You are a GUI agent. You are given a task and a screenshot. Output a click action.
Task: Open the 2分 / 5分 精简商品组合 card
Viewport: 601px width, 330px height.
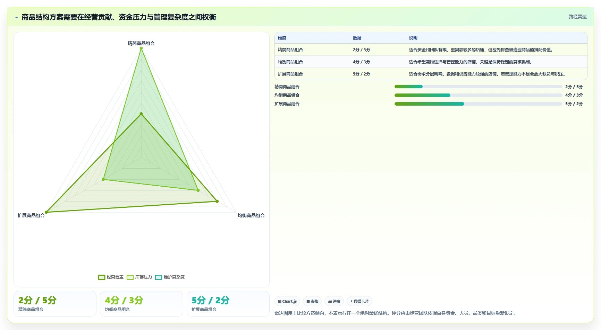(x=55, y=304)
